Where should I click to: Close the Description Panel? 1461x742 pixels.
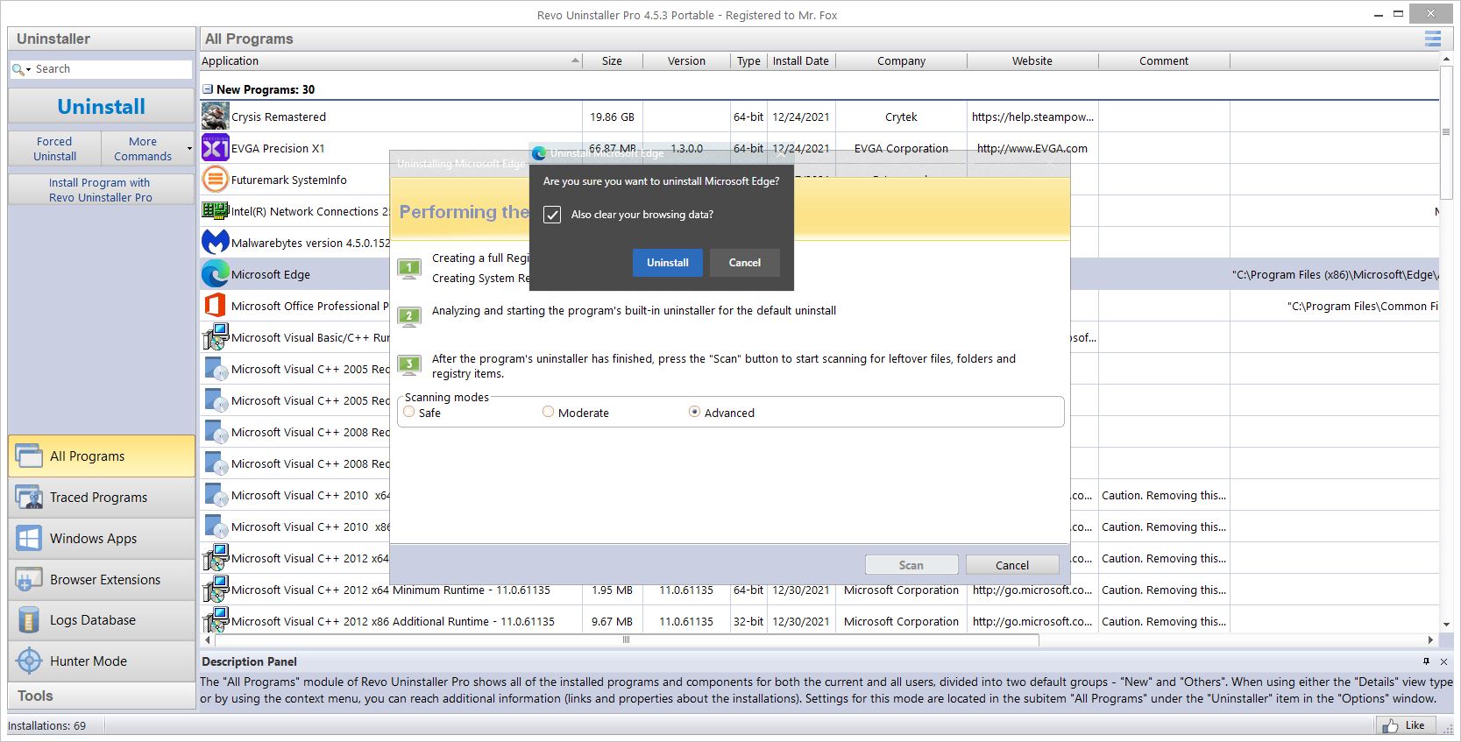(x=1443, y=661)
